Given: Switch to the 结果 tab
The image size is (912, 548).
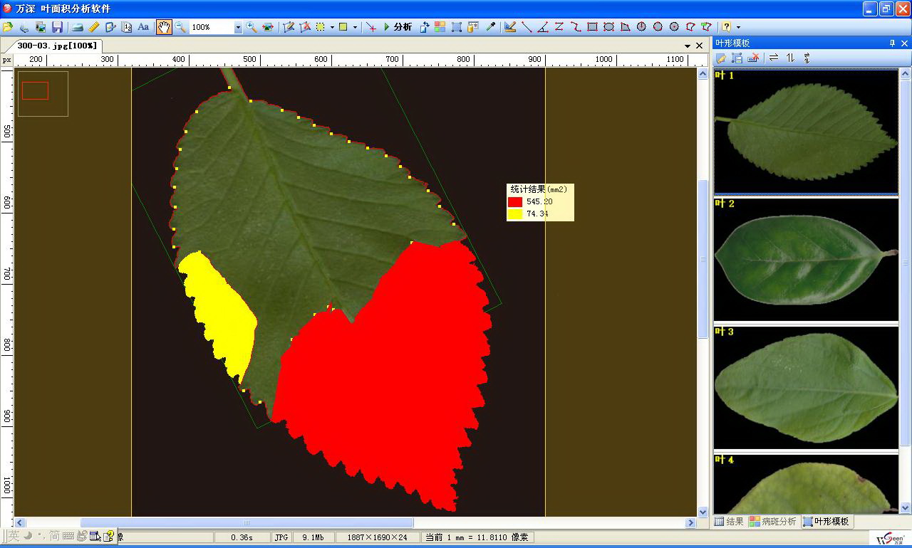Looking at the screenshot, I should pyautogui.click(x=729, y=522).
